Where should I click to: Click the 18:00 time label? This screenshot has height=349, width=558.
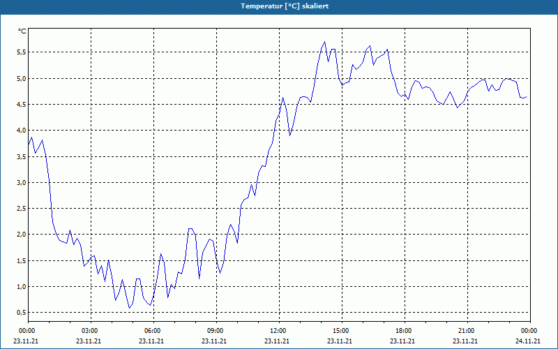coord(405,331)
